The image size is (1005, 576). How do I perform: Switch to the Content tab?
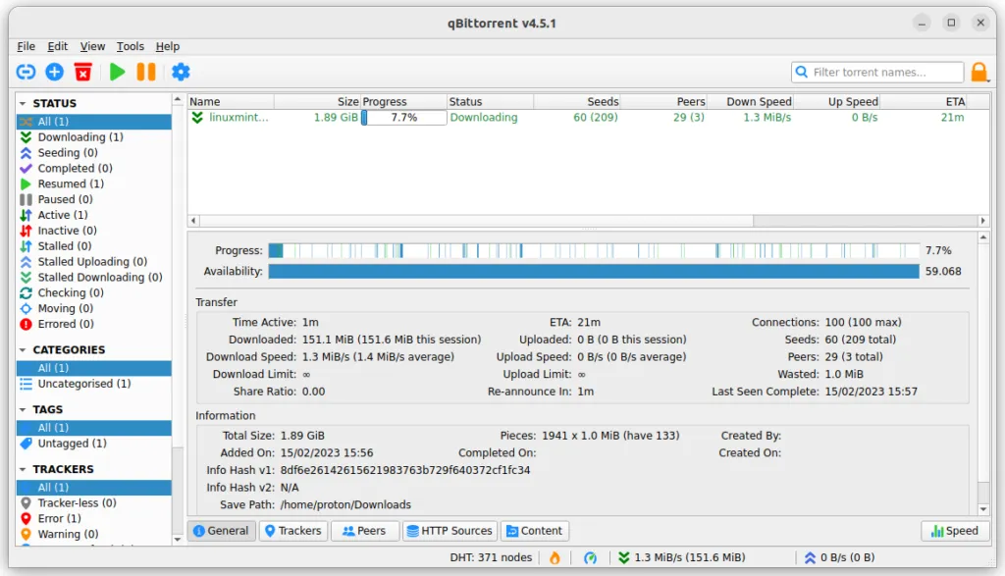535,531
